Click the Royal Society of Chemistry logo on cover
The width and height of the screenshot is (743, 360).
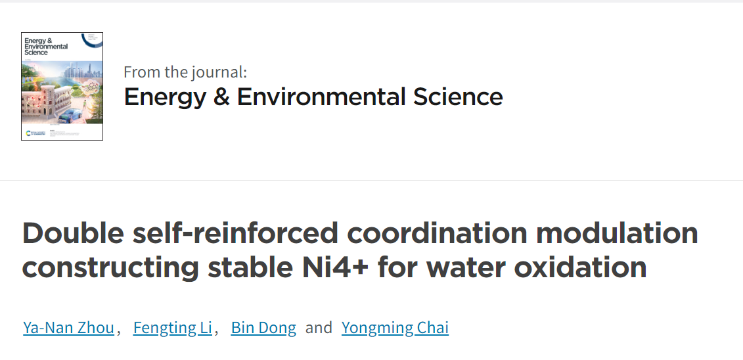pos(35,133)
